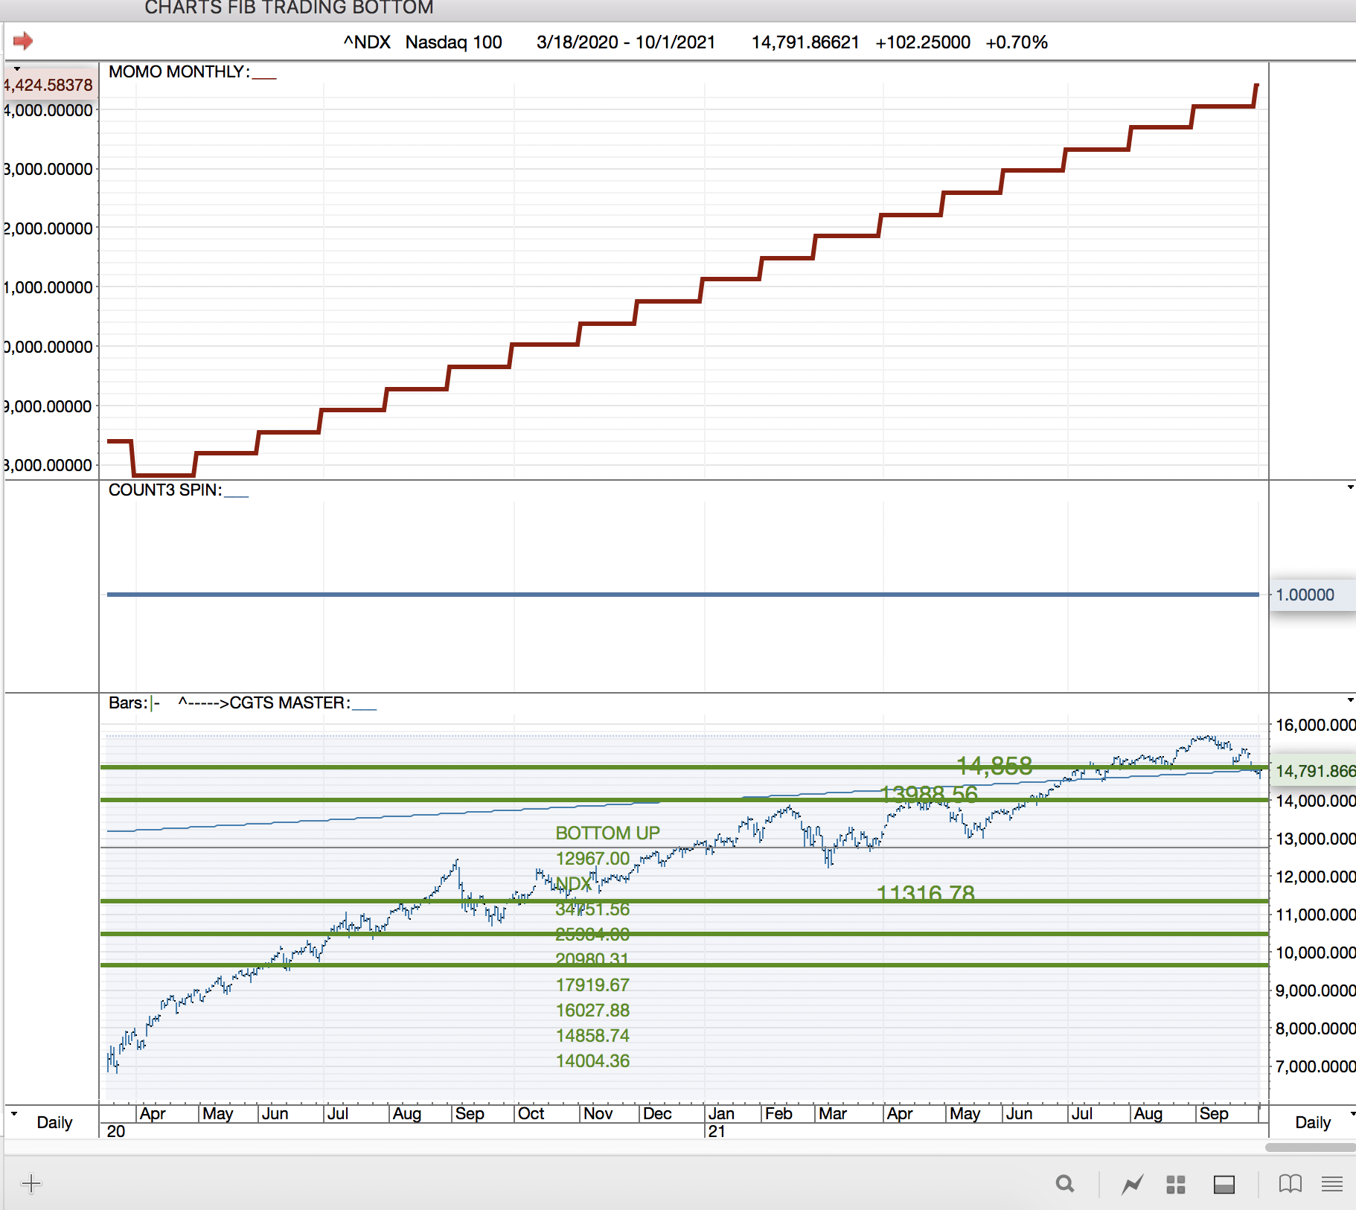The width and height of the screenshot is (1356, 1210).
Task: Toggle the bottom panel split icon
Action: pyautogui.click(x=1224, y=1184)
